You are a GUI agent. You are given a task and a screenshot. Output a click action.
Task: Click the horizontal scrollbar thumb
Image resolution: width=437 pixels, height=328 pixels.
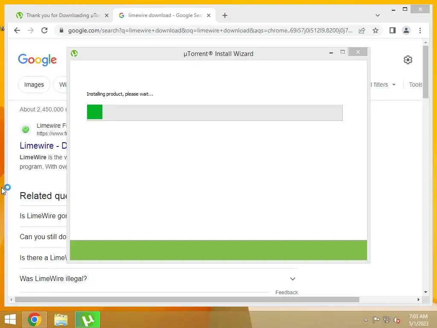click(x=187, y=299)
